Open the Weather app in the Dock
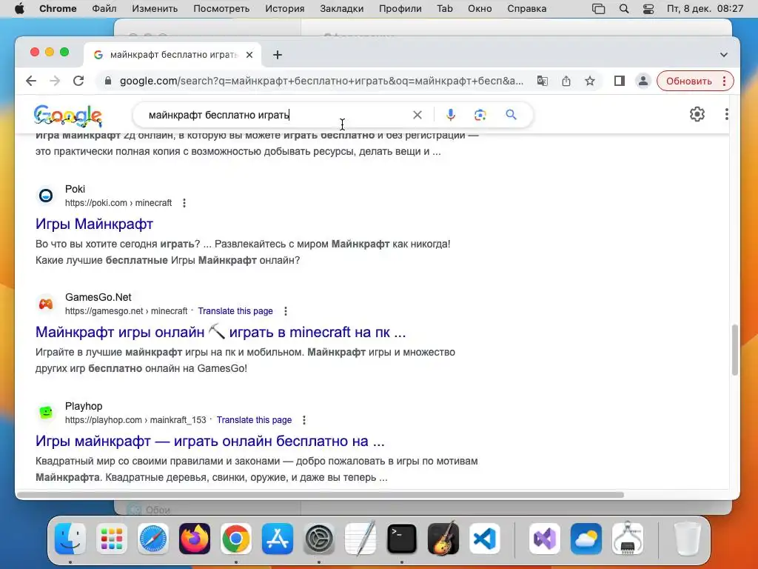Image resolution: width=758 pixels, height=569 pixels. coord(586,539)
